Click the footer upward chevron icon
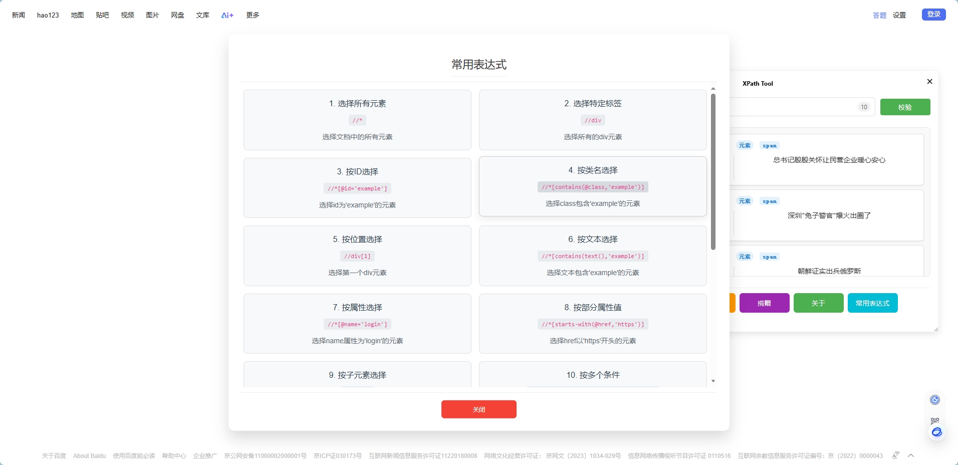The width and height of the screenshot is (958, 465). (911, 455)
